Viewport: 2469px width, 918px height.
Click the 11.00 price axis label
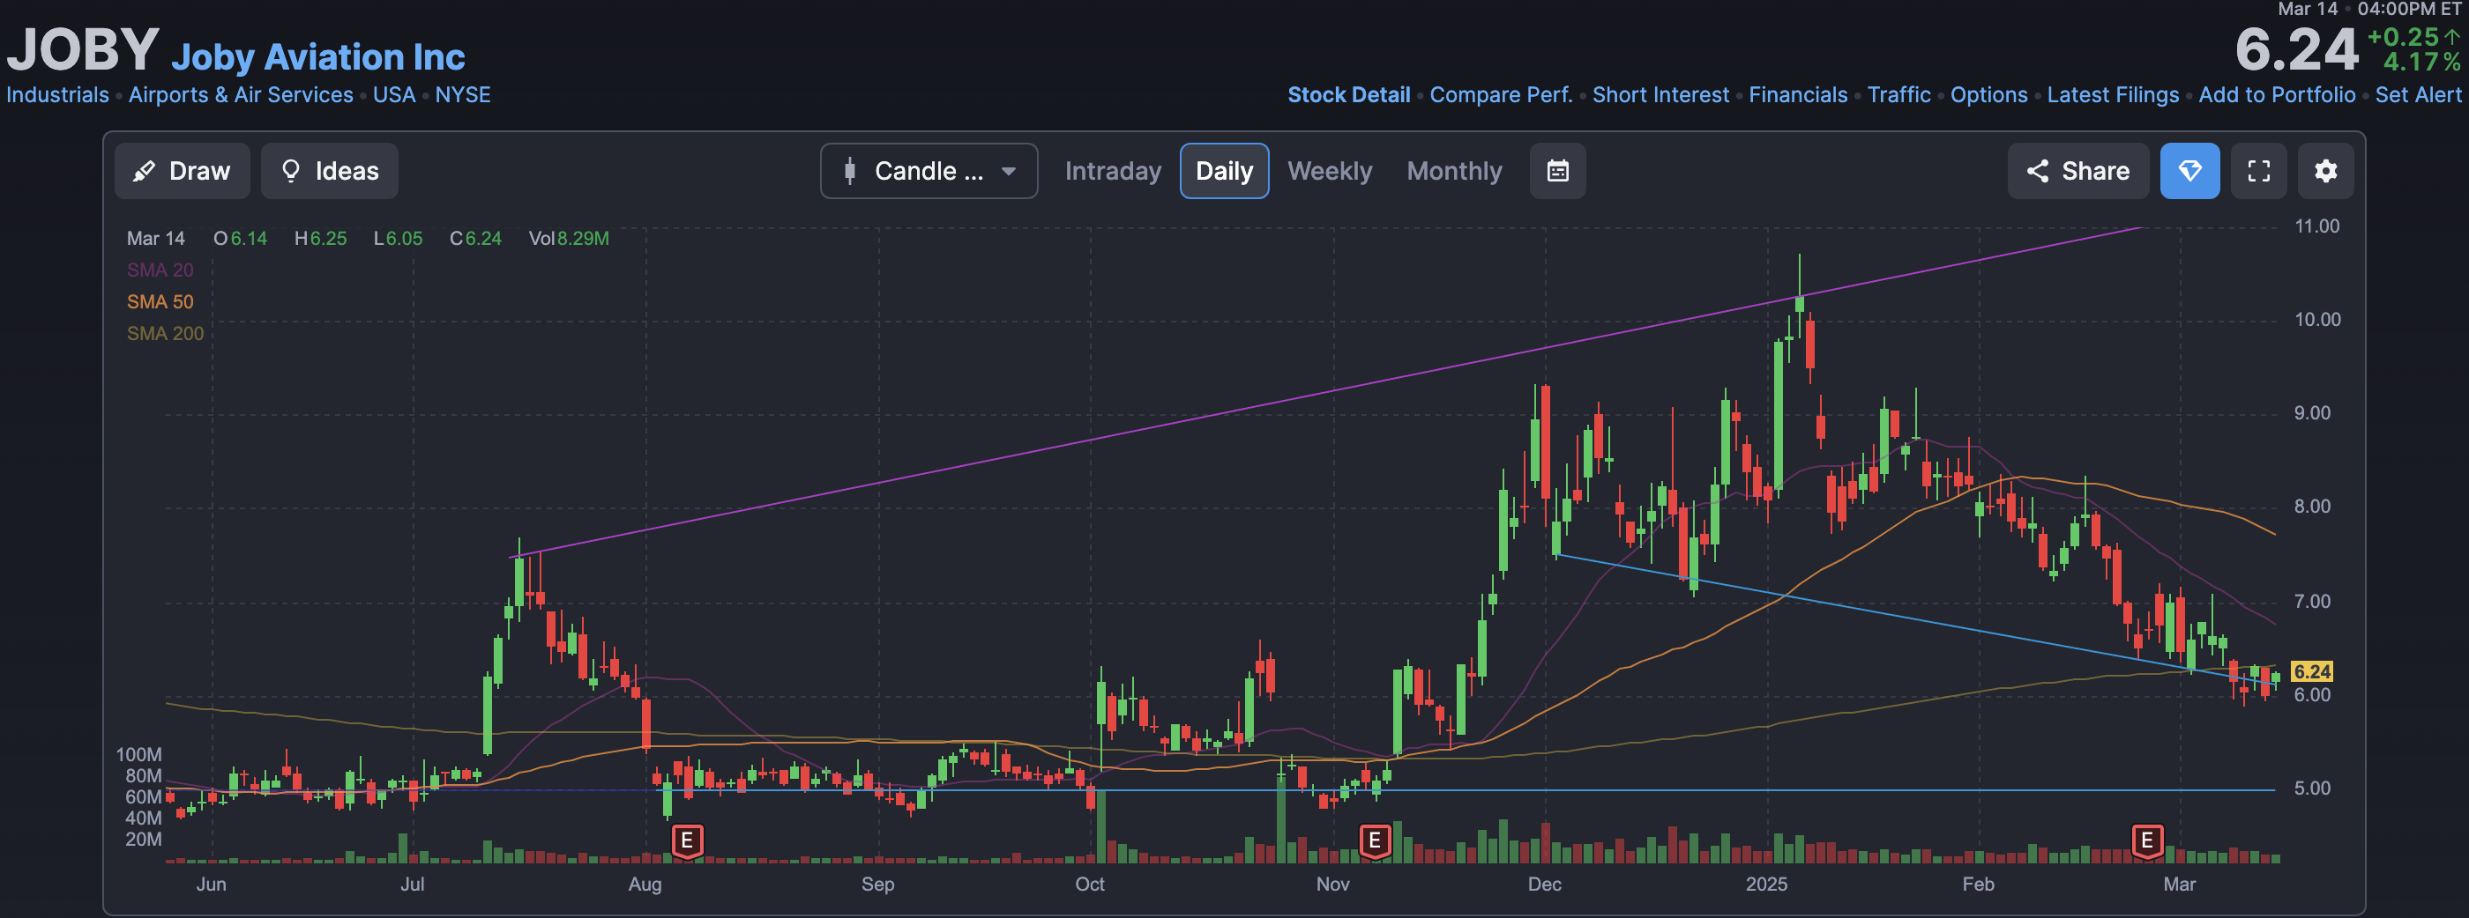(2316, 226)
